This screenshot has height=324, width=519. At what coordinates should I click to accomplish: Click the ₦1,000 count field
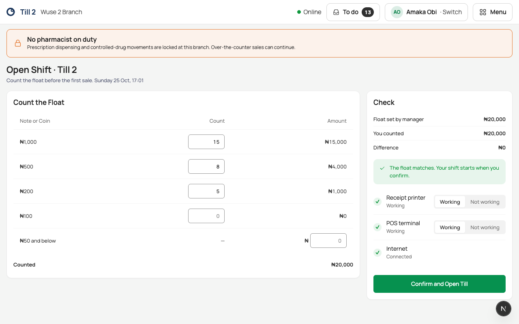[x=206, y=142]
